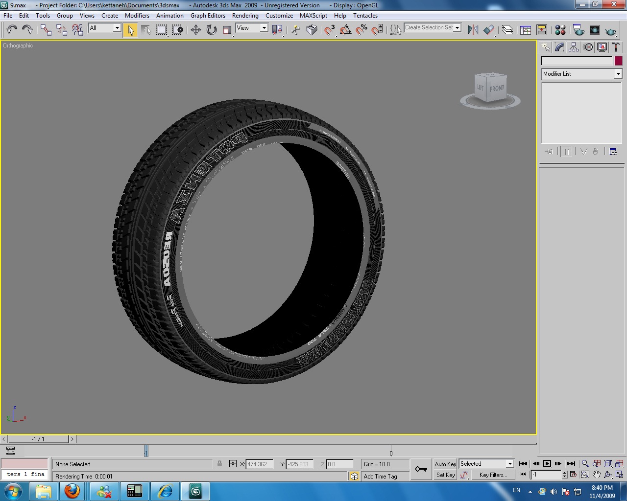The image size is (627, 501).
Task: Open the Material Editor spheres icon
Action: tap(560, 30)
